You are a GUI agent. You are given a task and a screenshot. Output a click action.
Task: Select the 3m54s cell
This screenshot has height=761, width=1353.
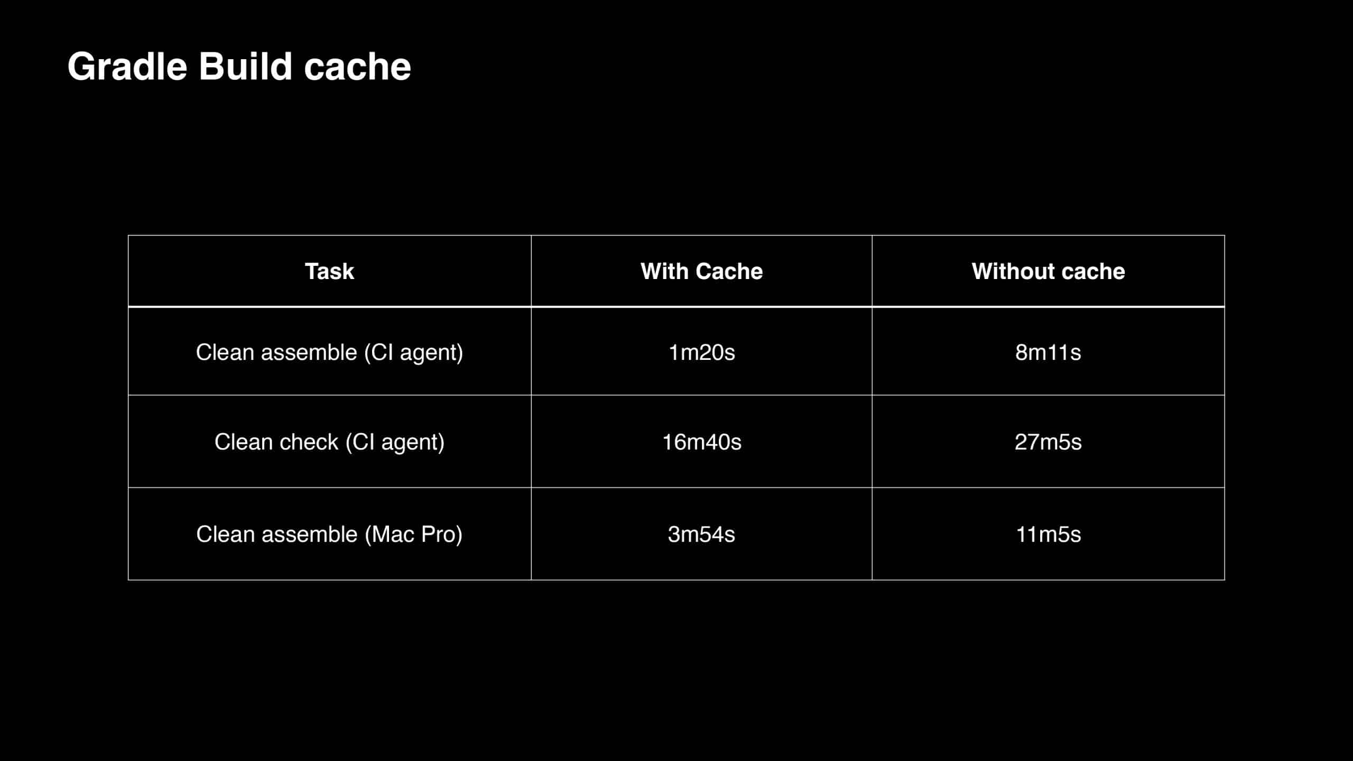701,534
